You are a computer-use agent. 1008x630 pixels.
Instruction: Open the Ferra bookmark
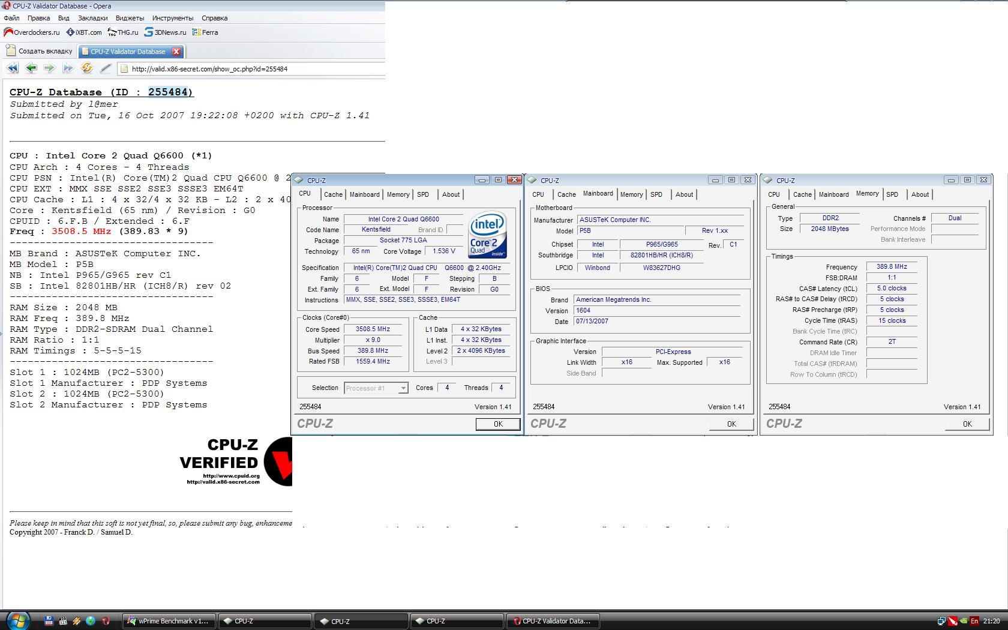(205, 32)
